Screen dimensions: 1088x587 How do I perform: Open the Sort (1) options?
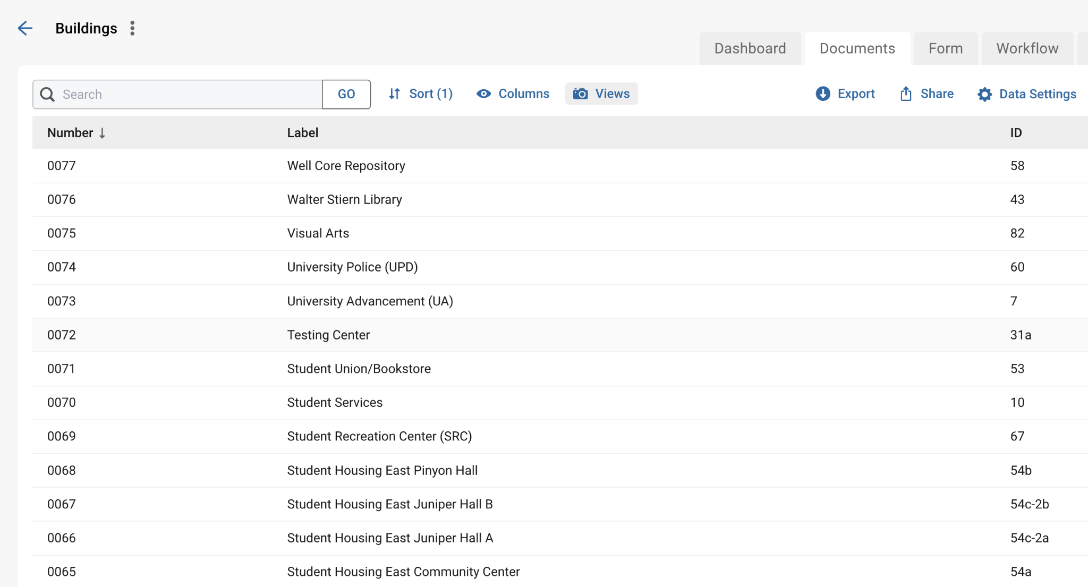click(430, 93)
